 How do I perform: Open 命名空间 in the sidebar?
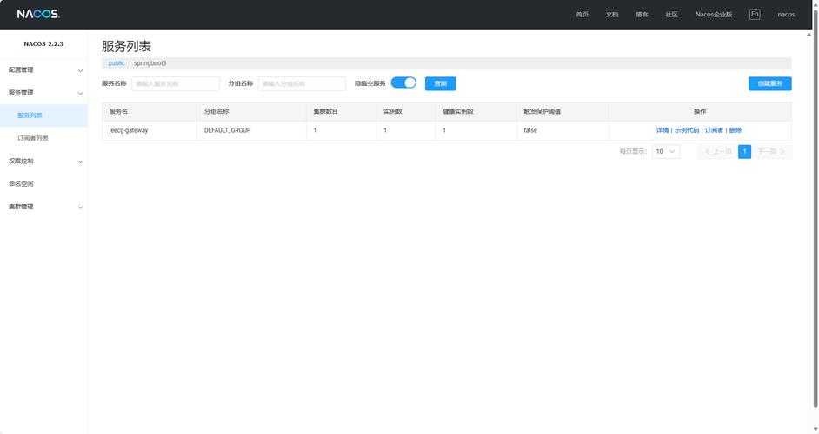(21, 184)
